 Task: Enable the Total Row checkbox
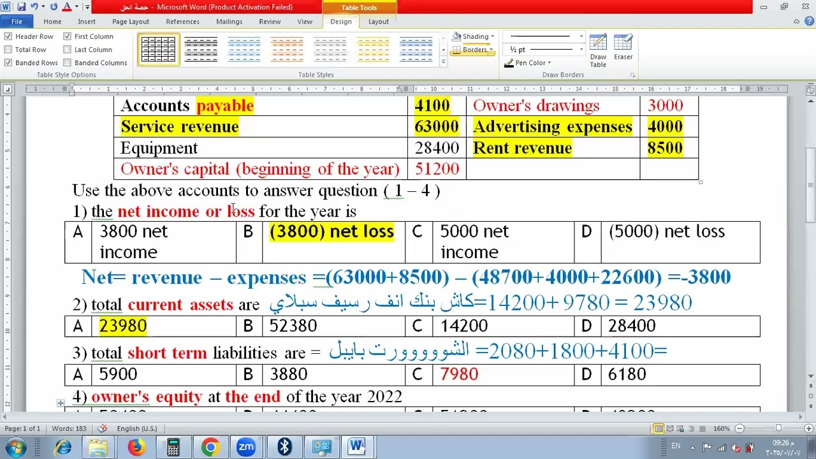(x=8, y=50)
